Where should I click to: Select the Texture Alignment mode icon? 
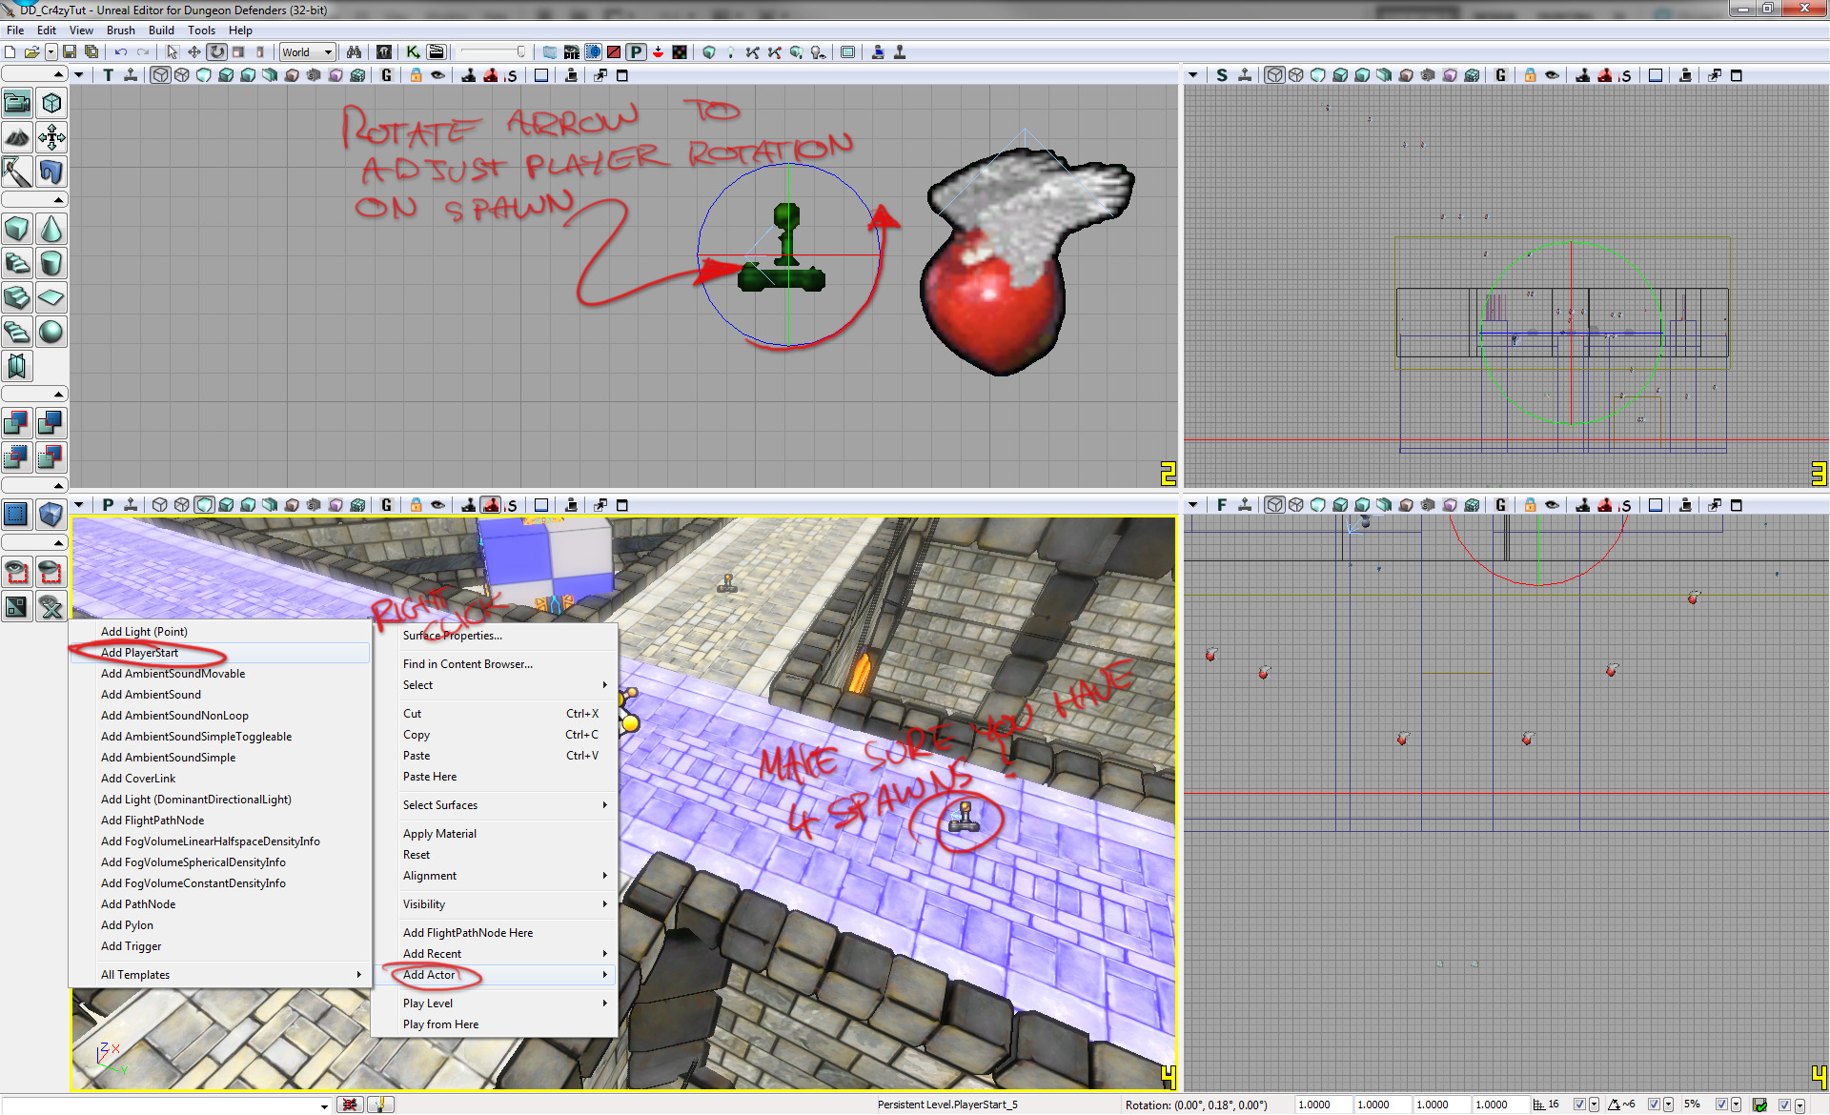(51, 137)
